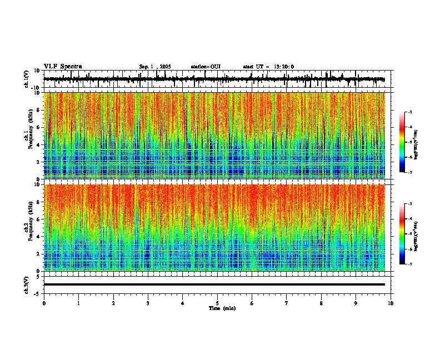This screenshot has width=440, height=340.
Task: Click the time axis end tick label "10"
Action: click(x=391, y=303)
